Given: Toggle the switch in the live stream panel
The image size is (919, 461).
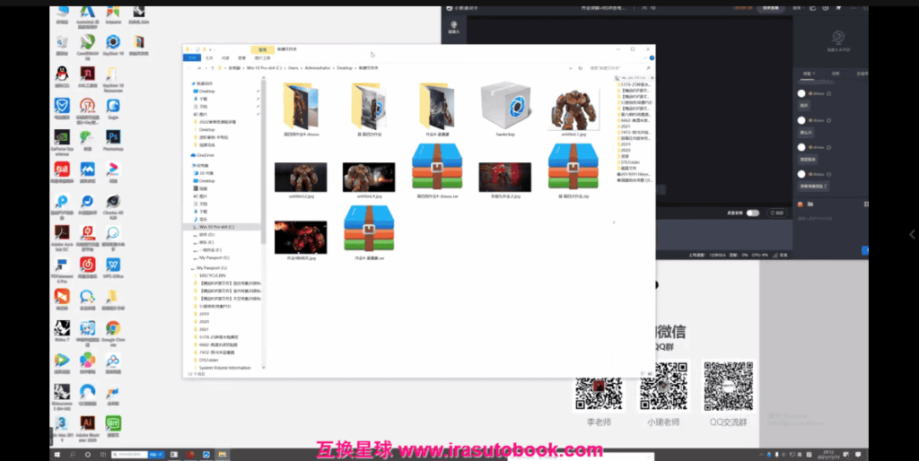Looking at the screenshot, I should pyautogui.click(x=752, y=213).
